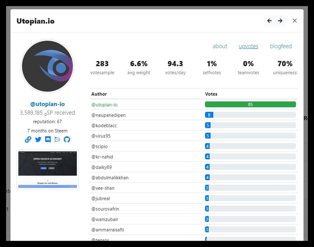314x247 pixels.
Task: Click the 4 votes bar for @scipio
Action: pos(207,146)
